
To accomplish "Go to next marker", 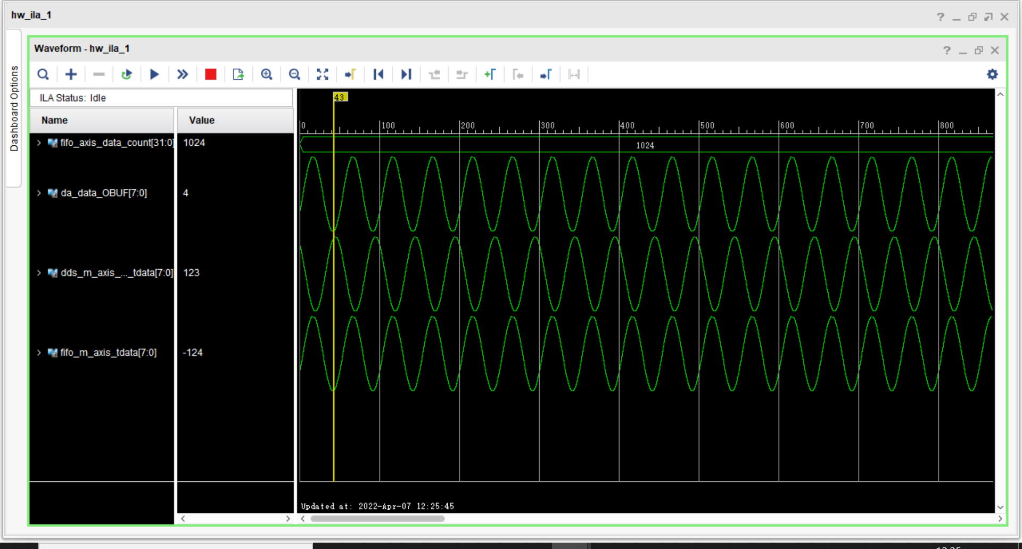I will (546, 74).
